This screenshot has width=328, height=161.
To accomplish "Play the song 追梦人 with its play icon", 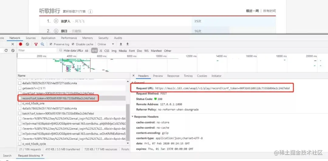I will 56,21.
